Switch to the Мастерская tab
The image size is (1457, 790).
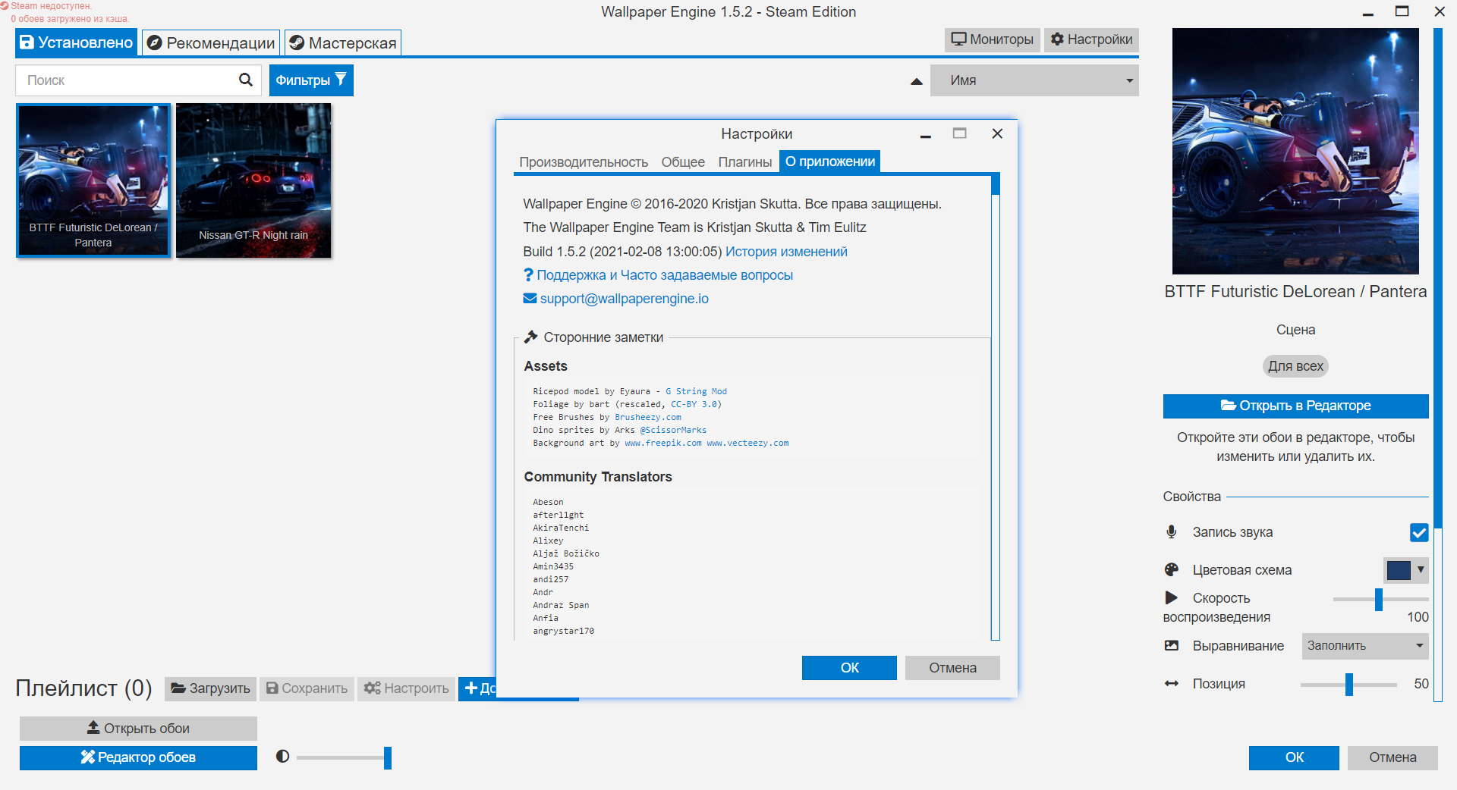pyautogui.click(x=343, y=43)
